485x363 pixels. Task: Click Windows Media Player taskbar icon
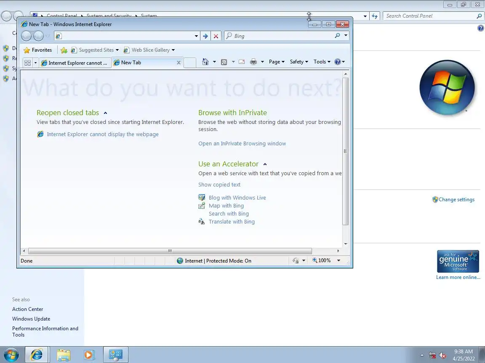coord(88,355)
